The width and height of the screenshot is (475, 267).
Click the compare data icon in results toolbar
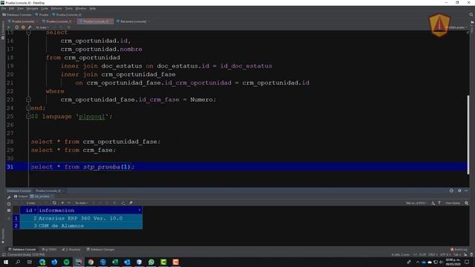coord(122,202)
